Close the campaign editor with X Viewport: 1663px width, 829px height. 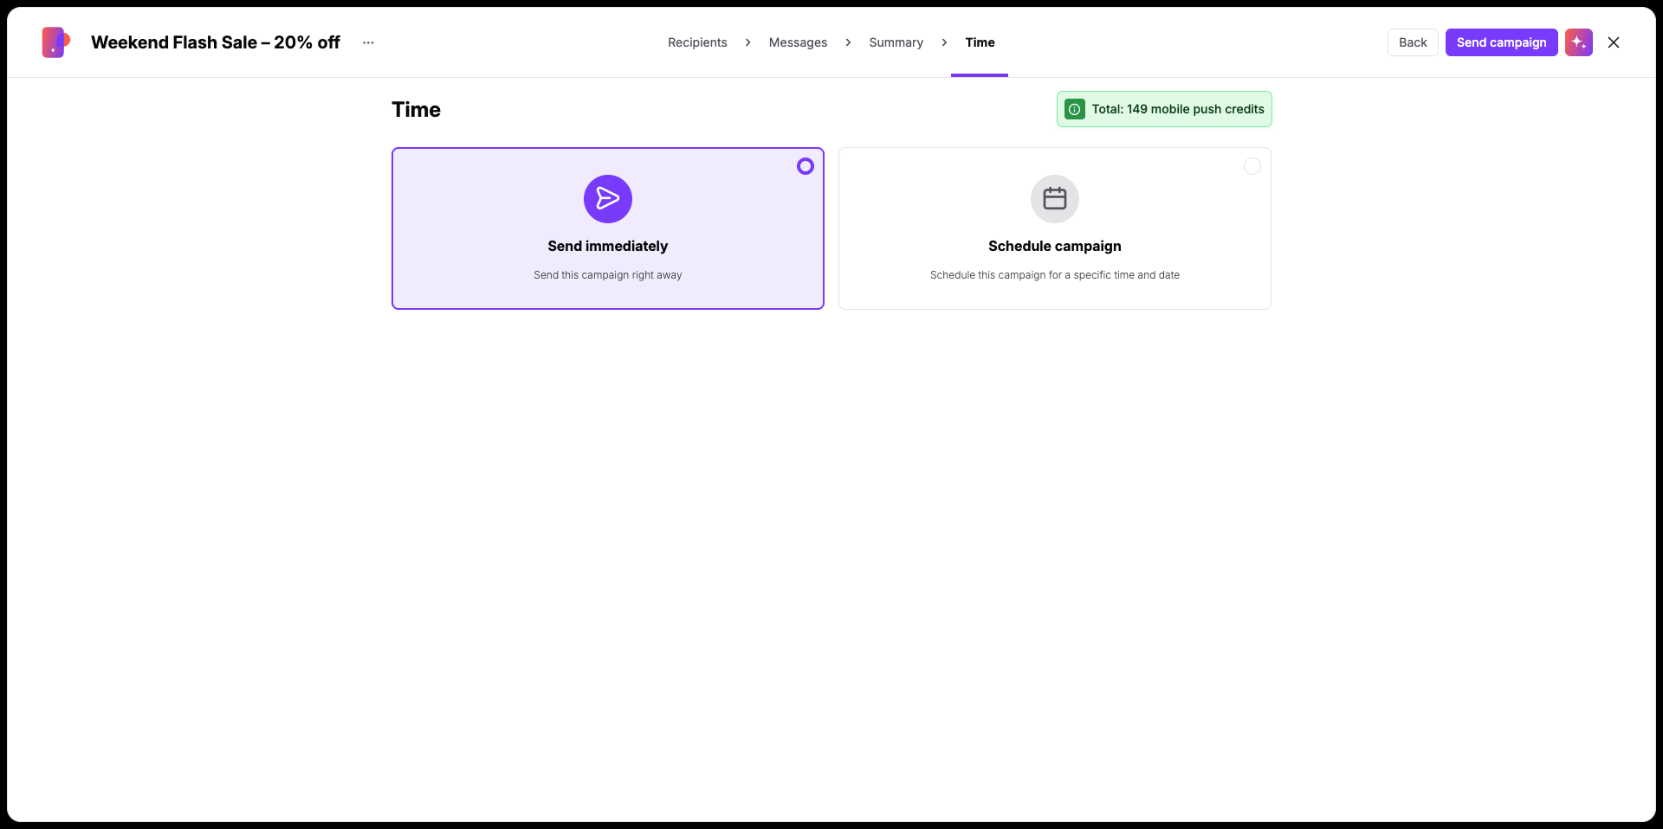[x=1613, y=42]
